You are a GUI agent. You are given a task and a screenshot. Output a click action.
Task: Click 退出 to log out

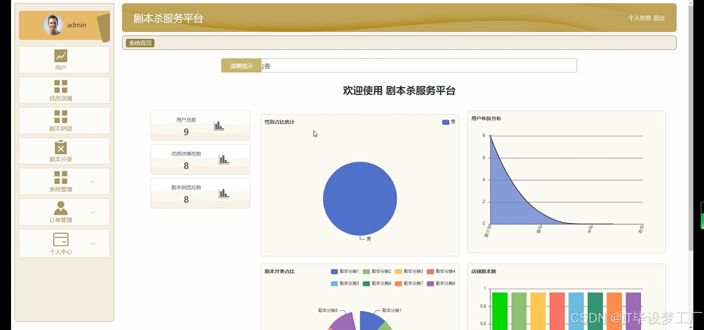(x=659, y=18)
